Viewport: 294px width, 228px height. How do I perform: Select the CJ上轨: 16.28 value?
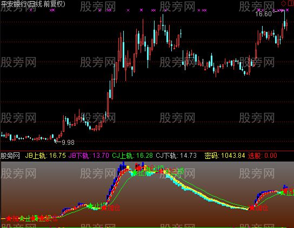coord(132,156)
